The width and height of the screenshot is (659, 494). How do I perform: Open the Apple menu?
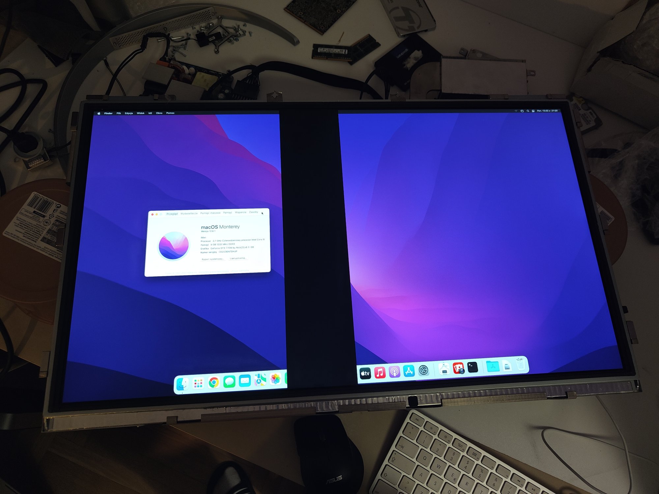pyautogui.click(x=99, y=113)
